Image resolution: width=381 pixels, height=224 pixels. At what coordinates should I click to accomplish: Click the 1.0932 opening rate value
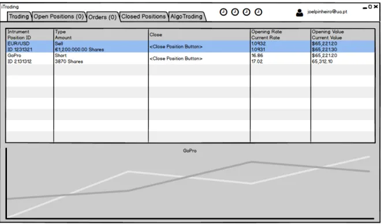click(259, 44)
